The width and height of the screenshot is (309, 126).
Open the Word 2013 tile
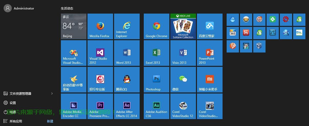tap(127, 53)
